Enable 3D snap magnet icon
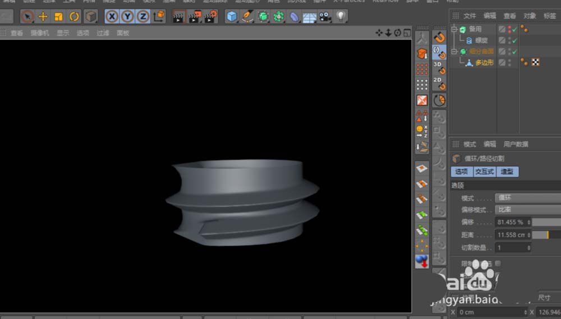The image size is (561, 319). point(439,68)
